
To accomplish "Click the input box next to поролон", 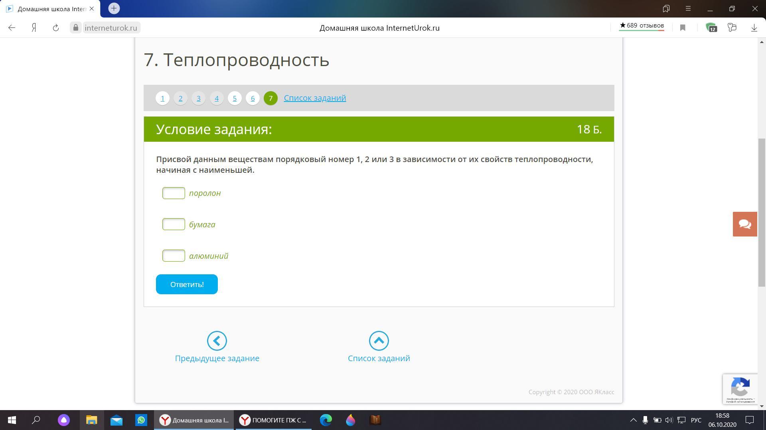I will coord(174,193).
